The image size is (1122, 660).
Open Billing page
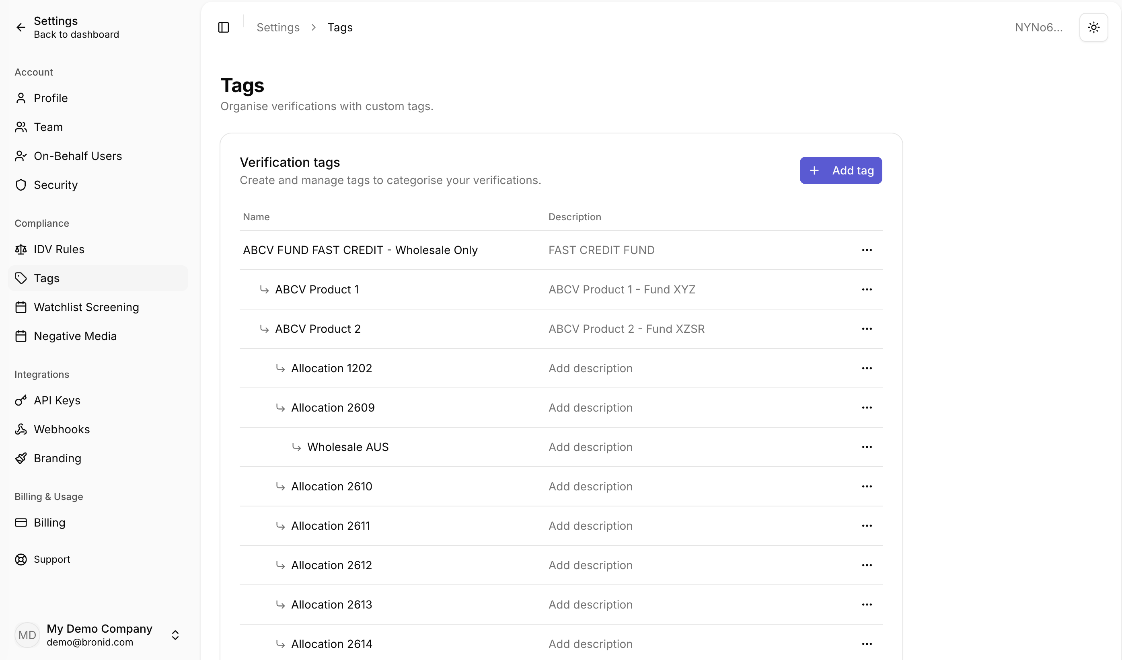pyautogui.click(x=98, y=523)
